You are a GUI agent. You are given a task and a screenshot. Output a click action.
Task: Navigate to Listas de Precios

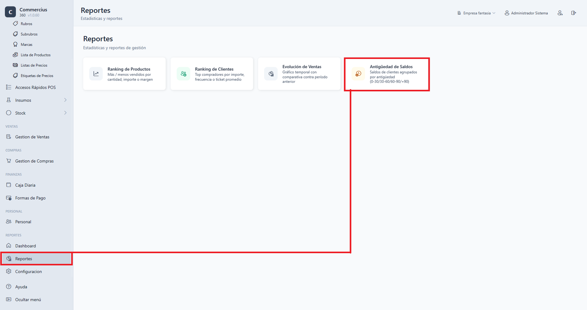tap(34, 65)
